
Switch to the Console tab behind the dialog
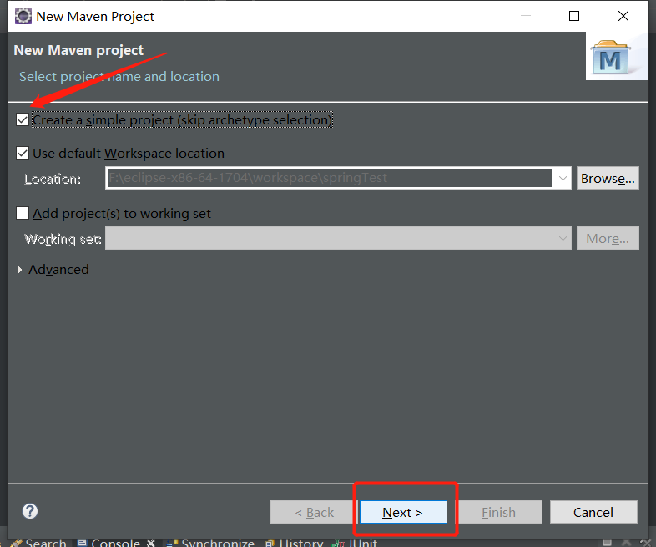[115, 543]
